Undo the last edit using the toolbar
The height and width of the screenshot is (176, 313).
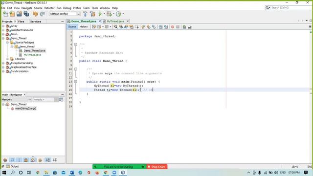(35, 14)
